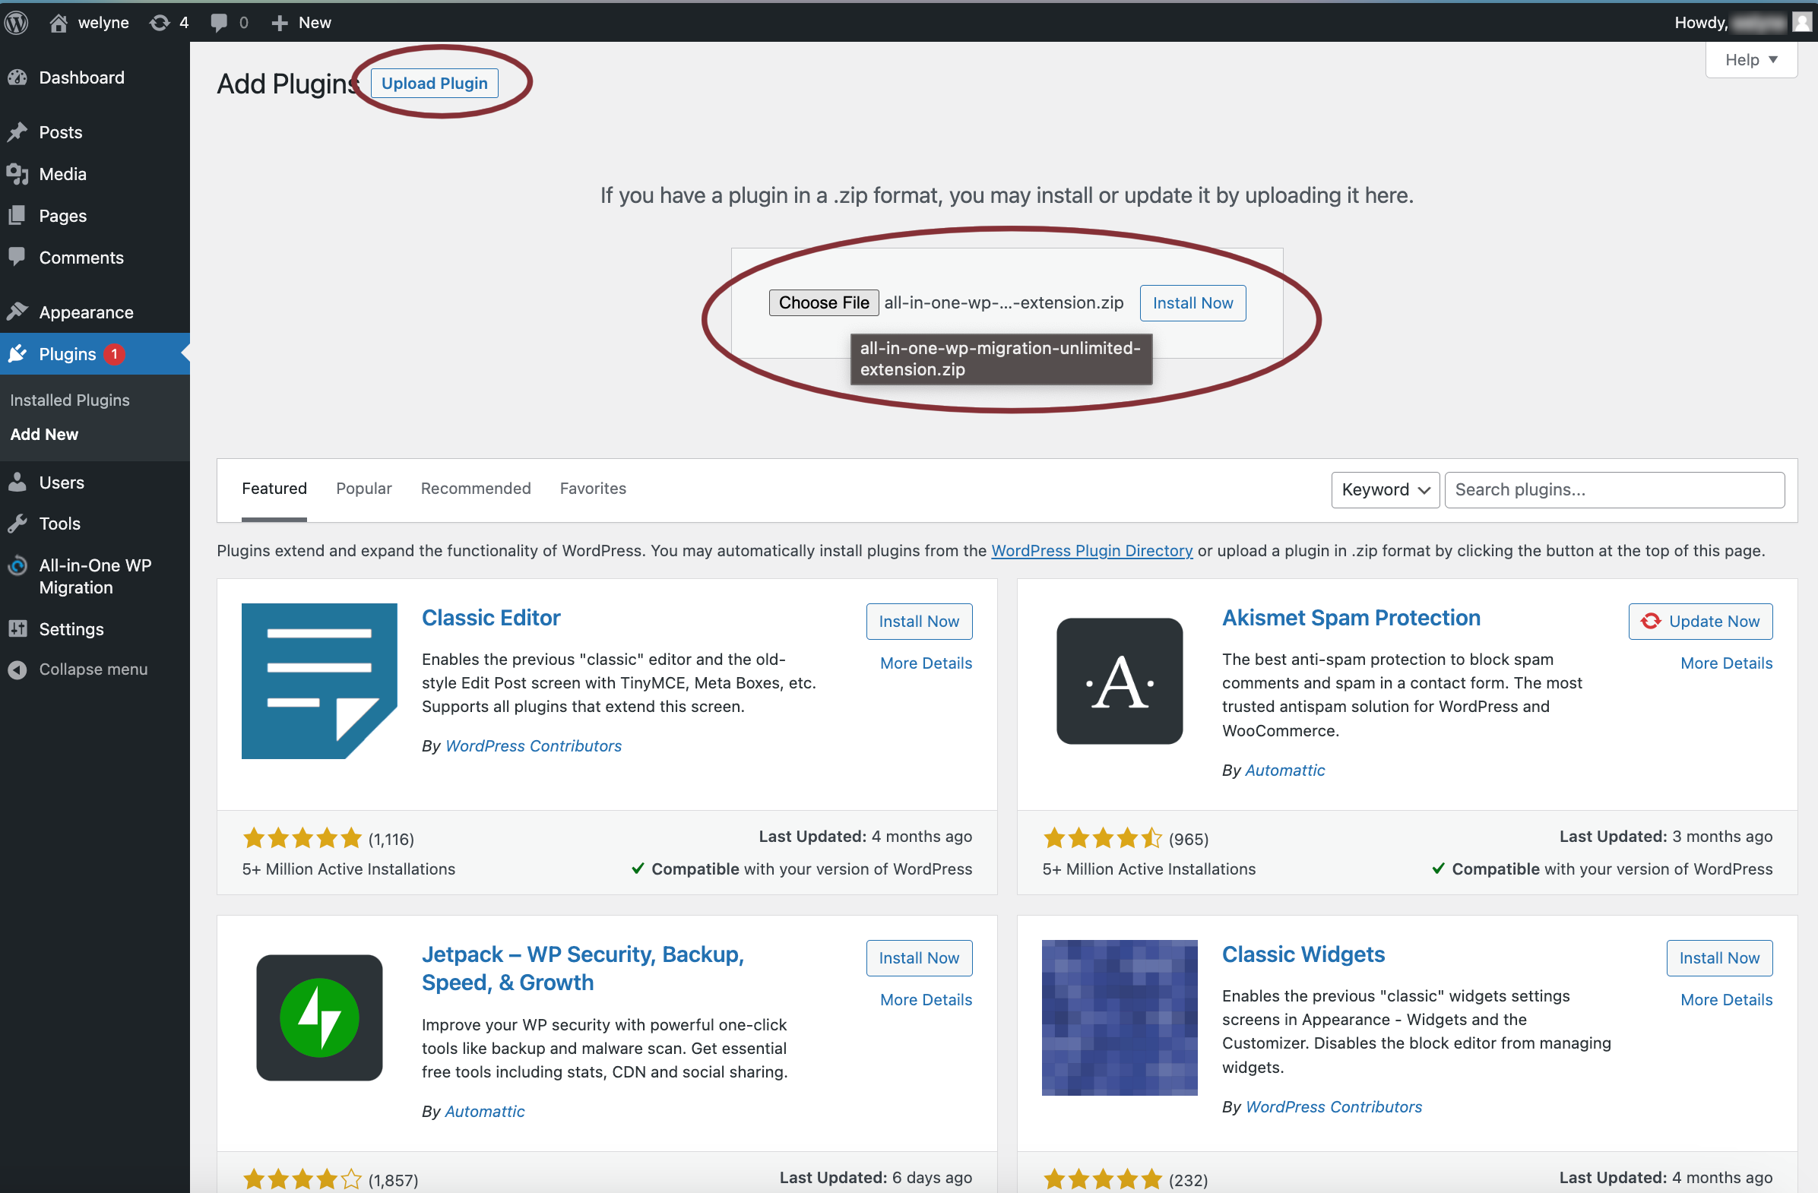Open the WordPress Plugin Directory link
Image resolution: width=1818 pixels, height=1193 pixels.
tap(1091, 551)
